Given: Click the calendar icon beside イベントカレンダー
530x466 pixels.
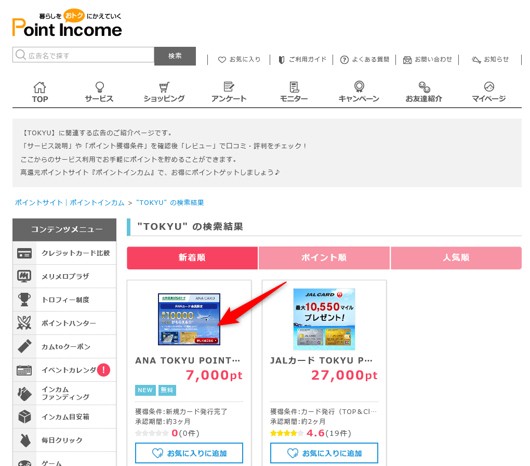Looking at the screenshot, I should click(24, 370).
